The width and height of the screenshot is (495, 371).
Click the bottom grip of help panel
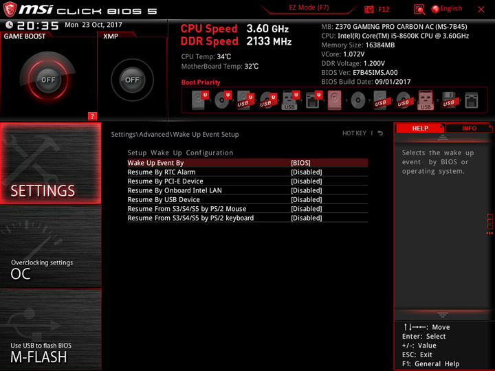(443, 315)
